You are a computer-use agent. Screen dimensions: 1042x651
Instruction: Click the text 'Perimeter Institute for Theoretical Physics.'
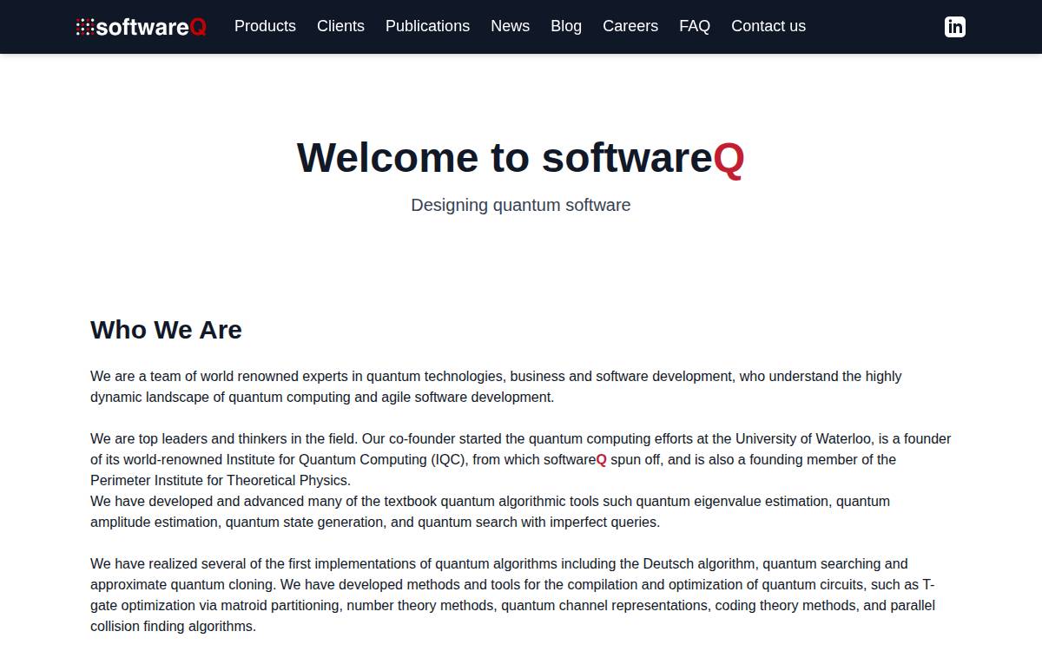click(221, 480)
